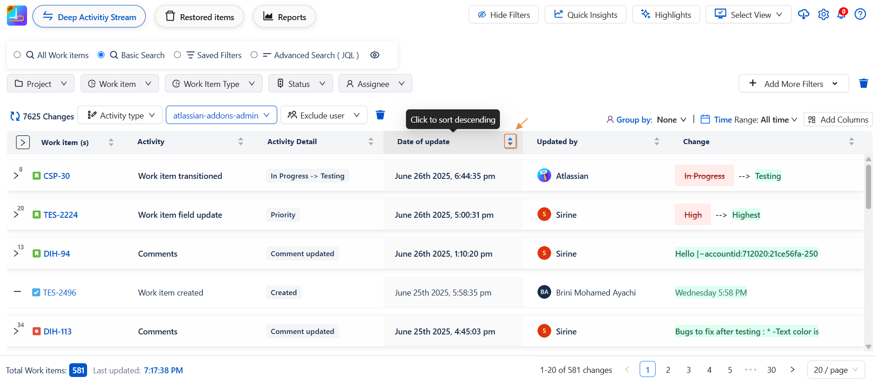Open the notifications bell icon
Image resolution: width=877 pixels, height=382 pixels.
point(842,15)
